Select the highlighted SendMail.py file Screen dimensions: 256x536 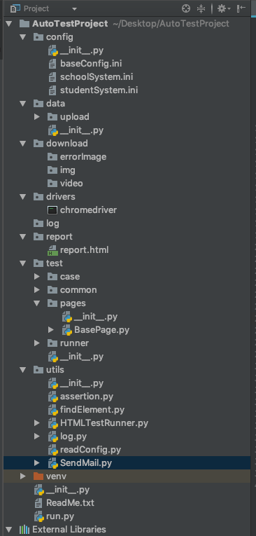[x=86, y=463]
